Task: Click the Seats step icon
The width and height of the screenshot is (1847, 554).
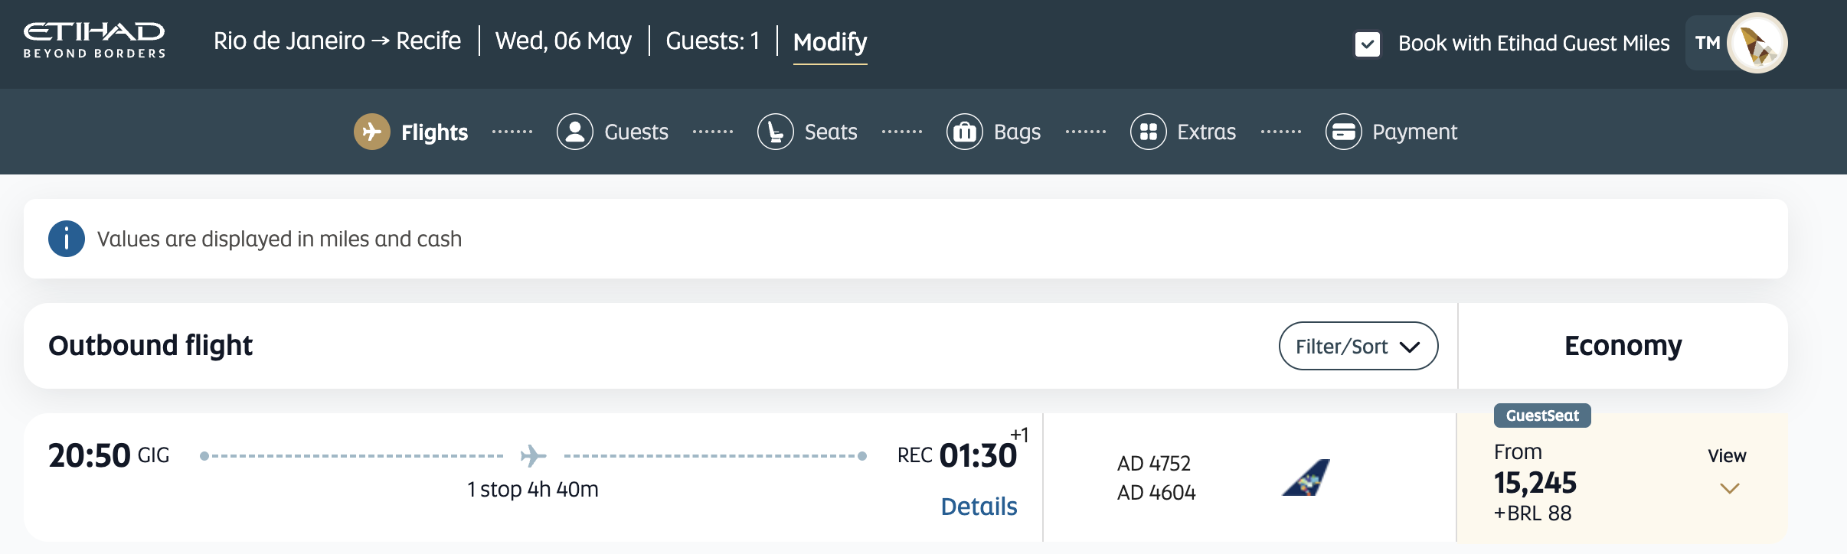Action: coord(776,132)
